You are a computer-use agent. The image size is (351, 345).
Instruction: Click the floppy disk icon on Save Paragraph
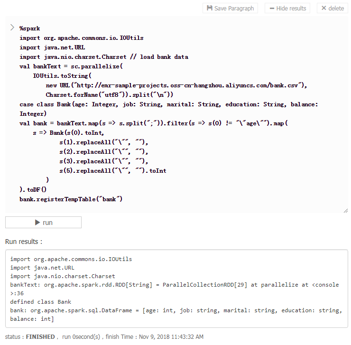coord(209,8)
